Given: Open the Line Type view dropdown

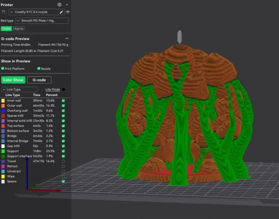Looking at the screenshot, I should coord(19,89).
